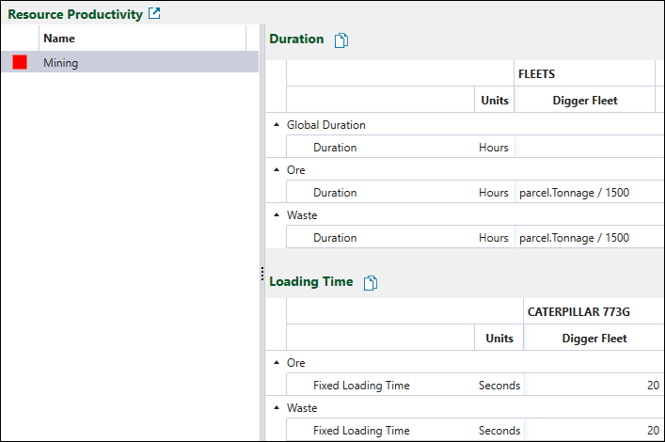The width and height of the screenshot is (665, 442).
Task: Collapse the Global Duration group
Action: pyautogui.click(x=277, y=124)
